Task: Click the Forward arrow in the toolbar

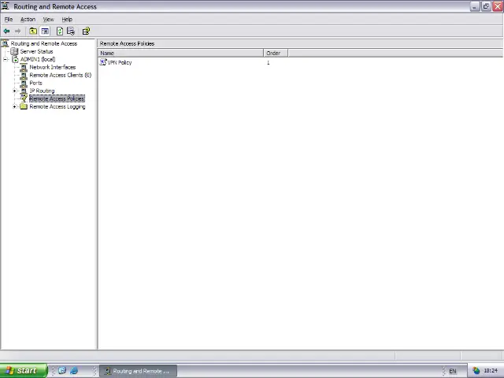Action: click(x=17, y=31)
